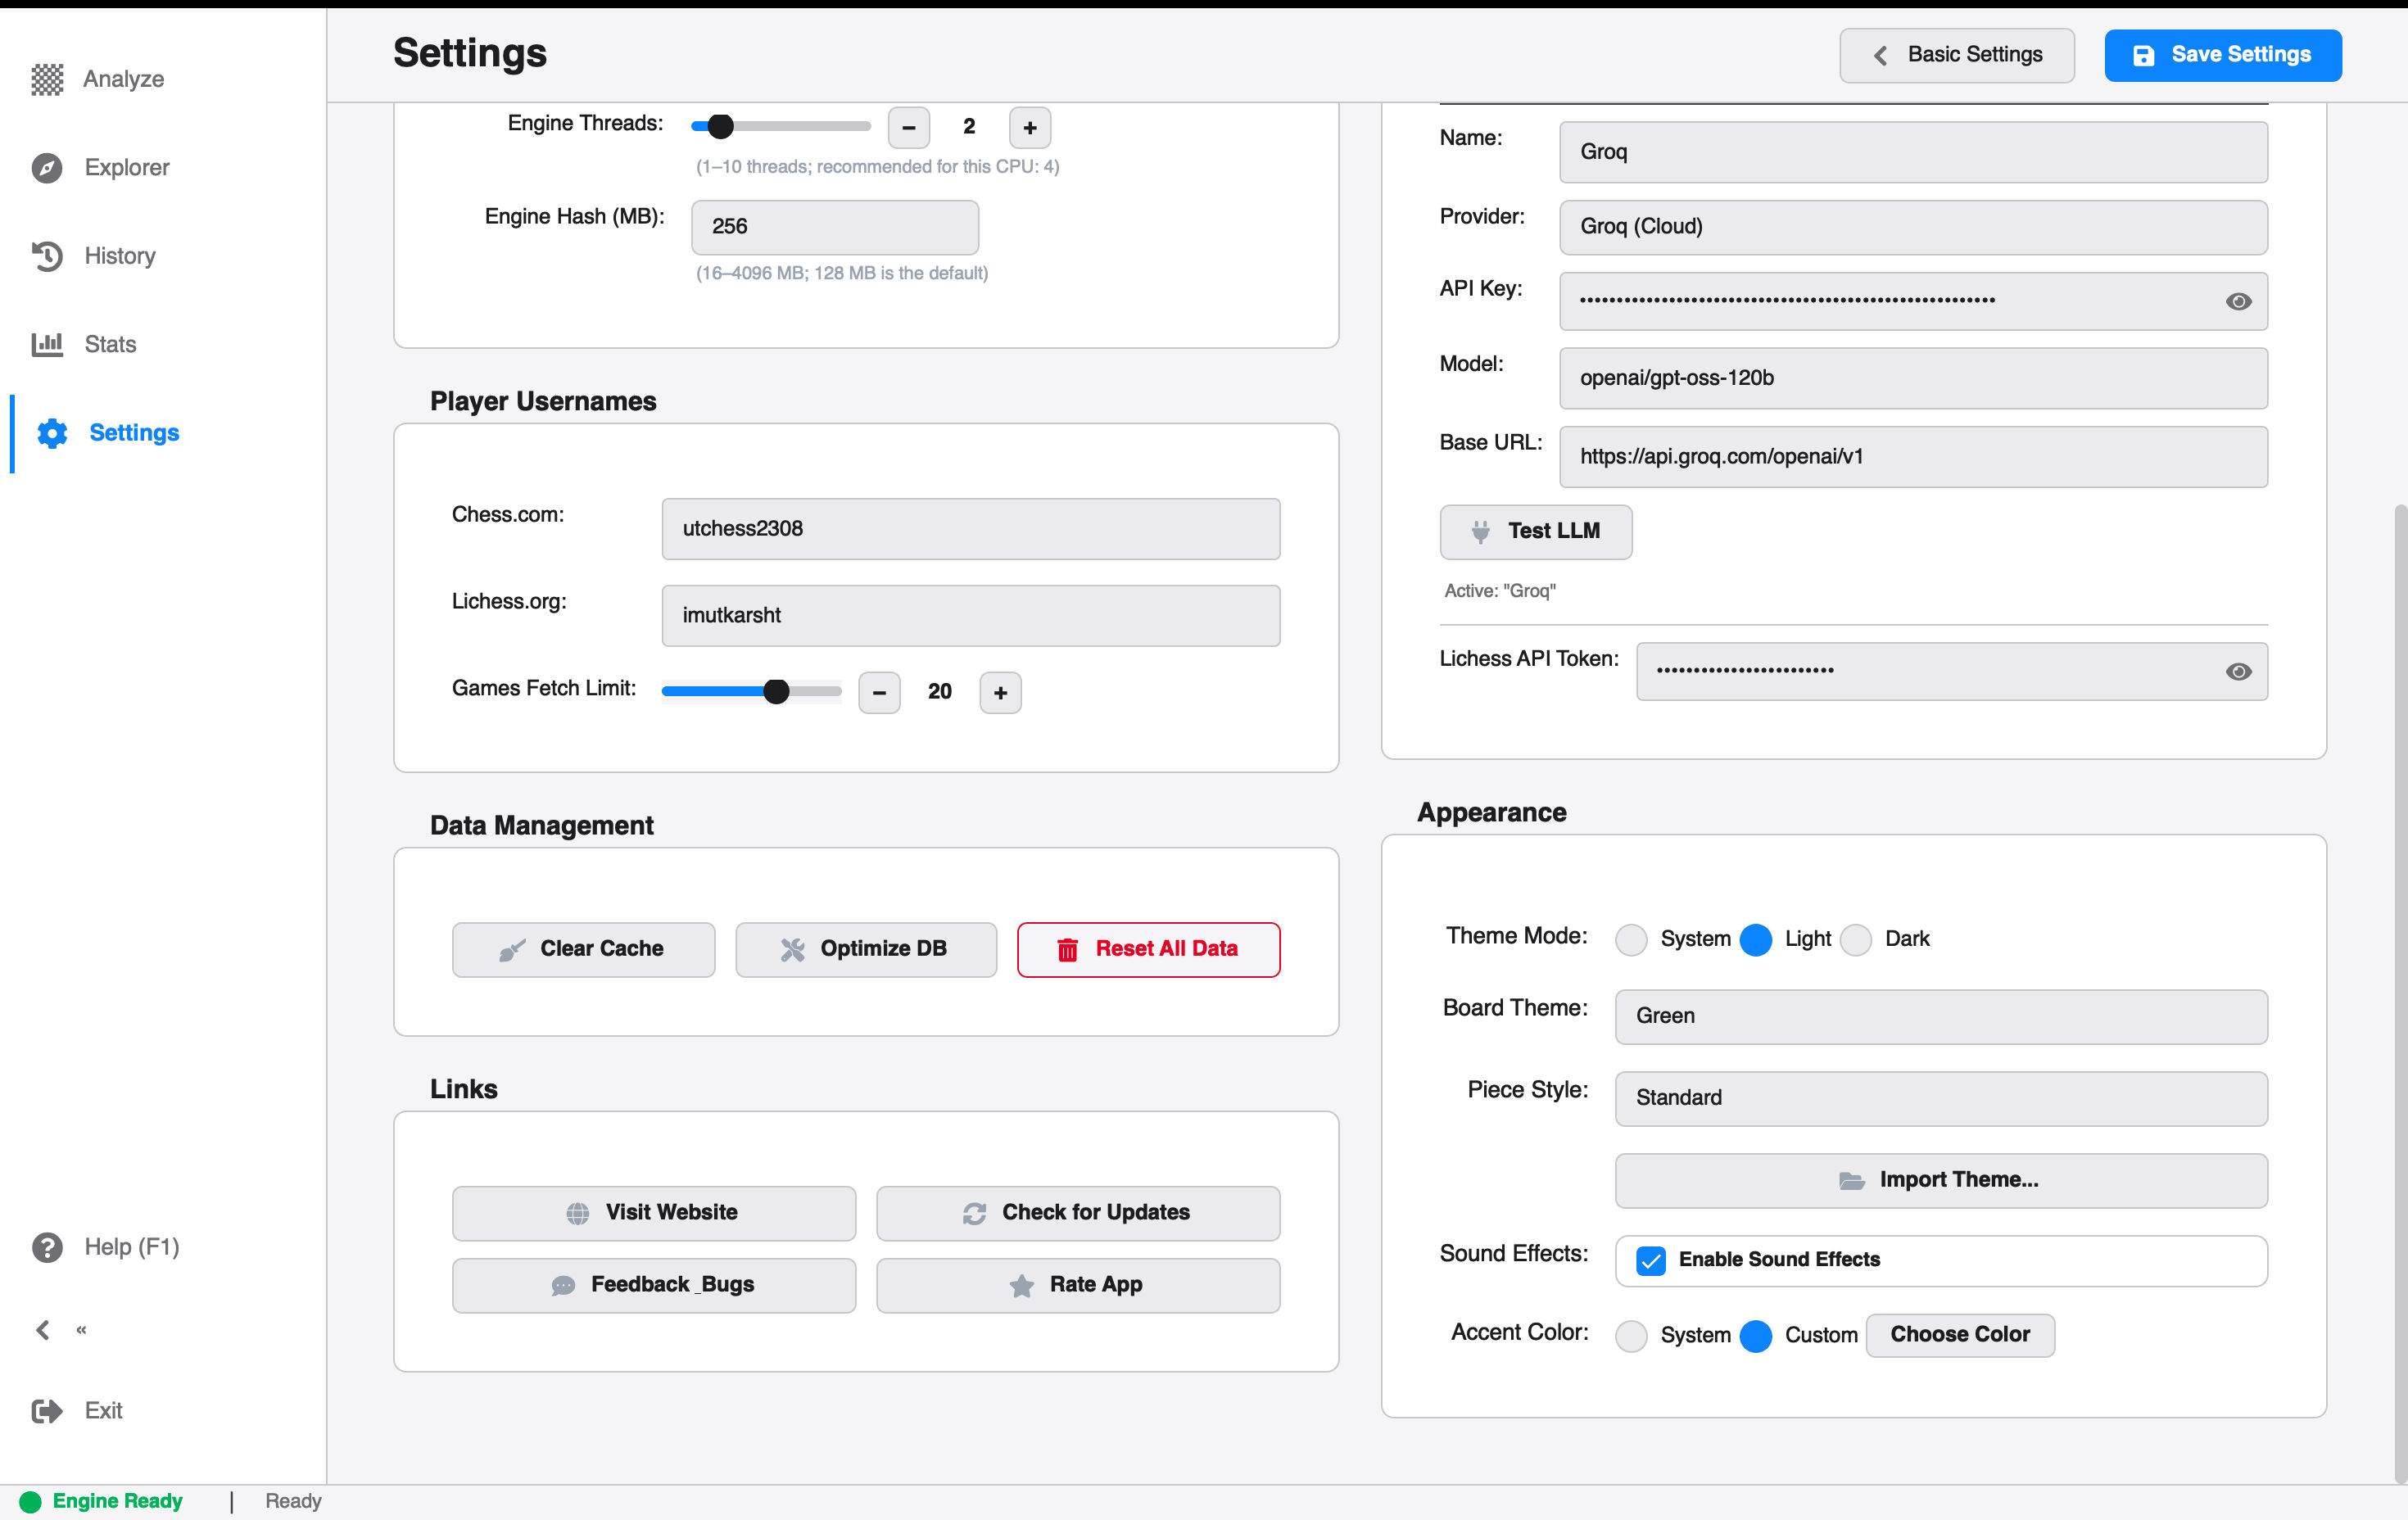Click Check for Updates
The image size is (2408, 1520).
coord(1078,1212)
